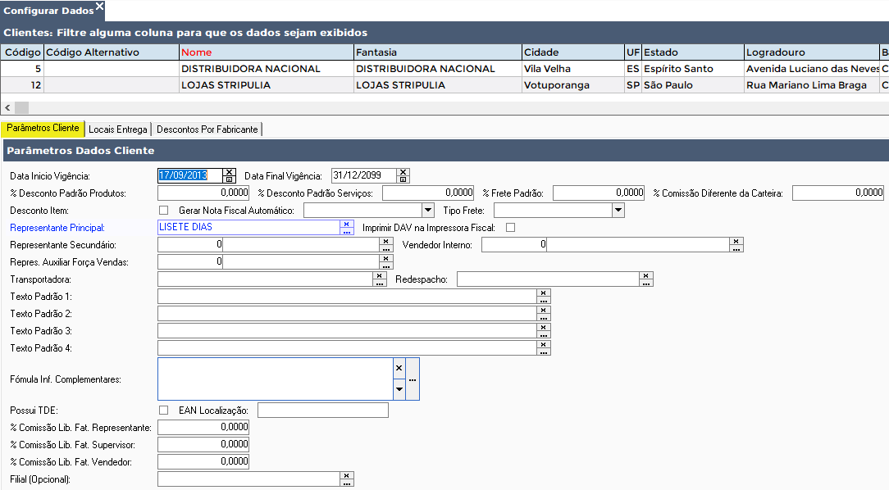
Task: Select the LOJAS STRIPULIA name cell
Action: [x=266, y=85]
